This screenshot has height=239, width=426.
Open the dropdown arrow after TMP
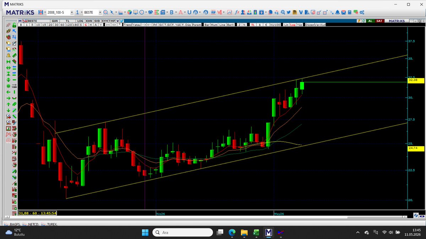point(118,21)
